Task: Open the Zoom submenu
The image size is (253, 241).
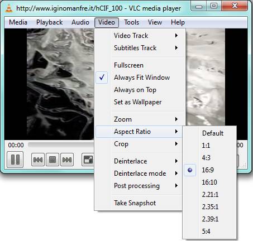Action: tap(139, 119)
